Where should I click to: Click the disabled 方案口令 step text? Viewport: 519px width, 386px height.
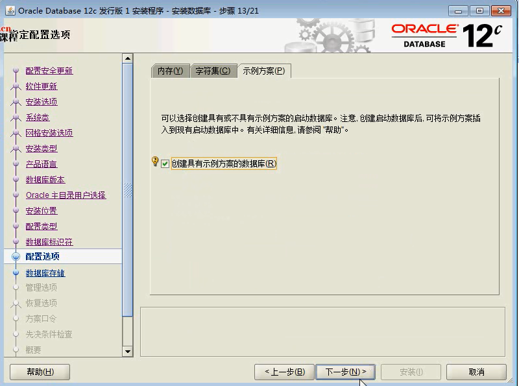coord(41,319)
